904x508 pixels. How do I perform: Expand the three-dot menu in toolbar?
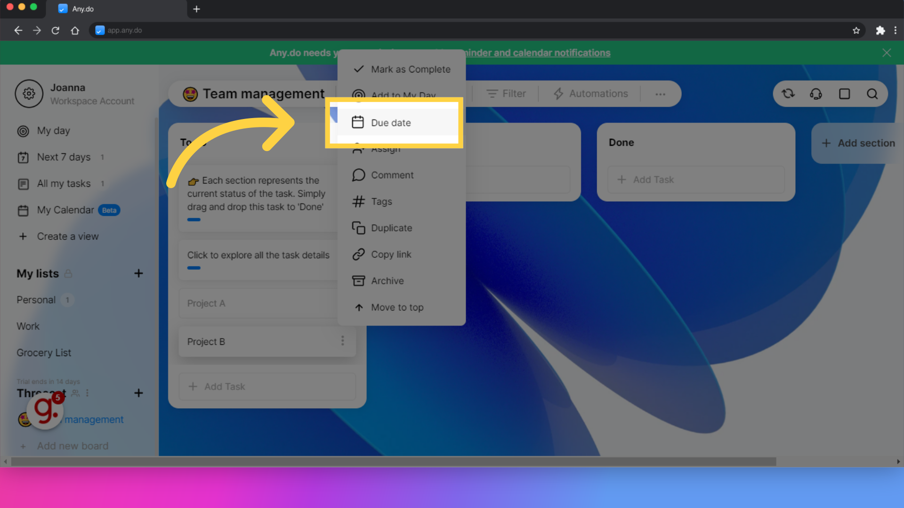pyautogui.click(x=660, y=94)
